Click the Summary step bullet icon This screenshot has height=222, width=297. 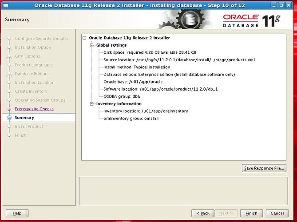[x=9, y=118]
